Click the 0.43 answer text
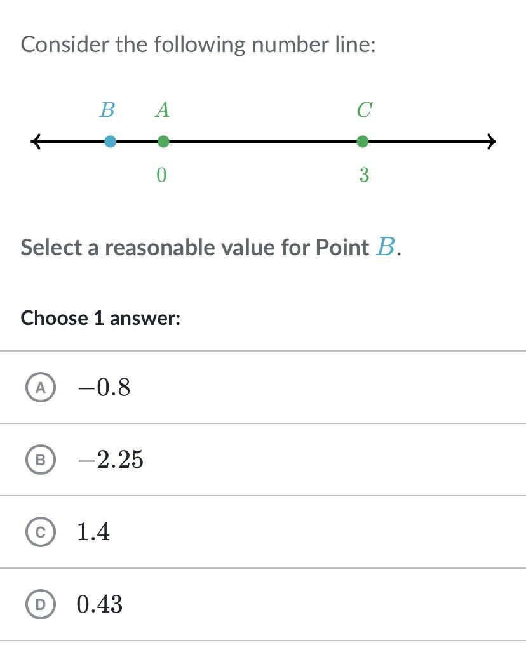This screenshot has width=526, height=669. [x=99, y=604]
